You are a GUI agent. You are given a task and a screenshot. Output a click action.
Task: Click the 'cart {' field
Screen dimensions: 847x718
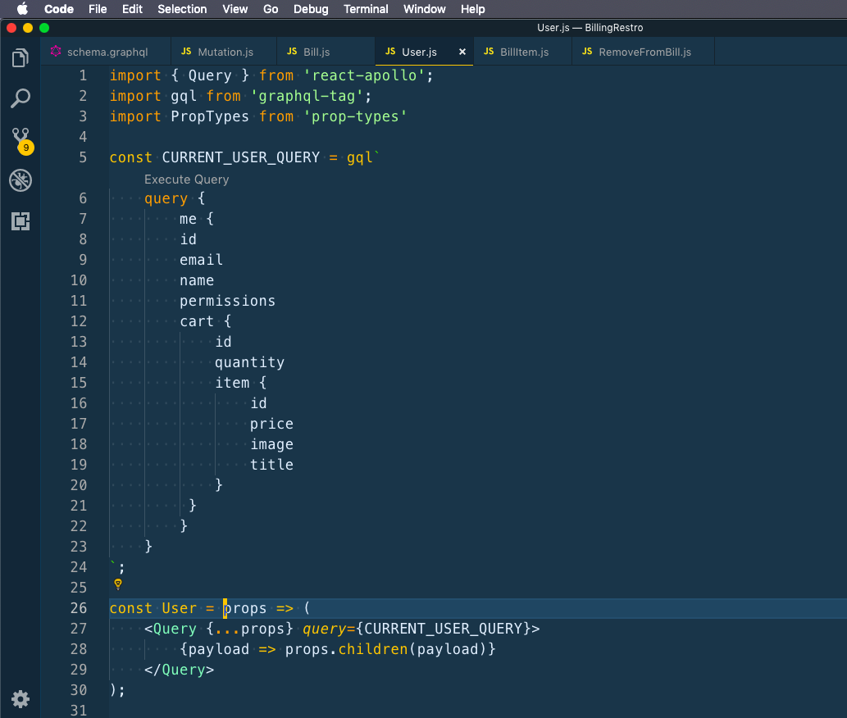click(x=205, y=321)
